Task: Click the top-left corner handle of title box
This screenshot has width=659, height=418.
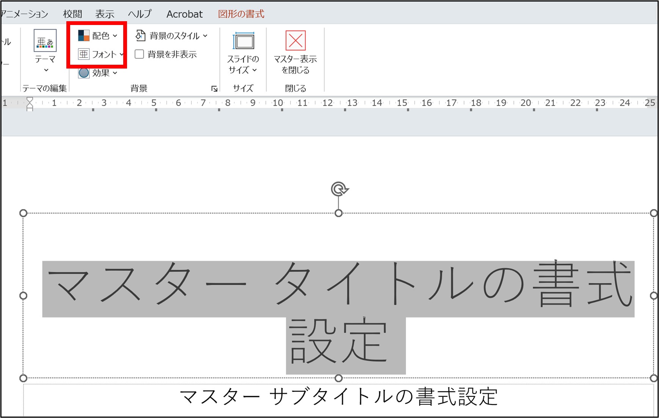Action: coord(23,213)
